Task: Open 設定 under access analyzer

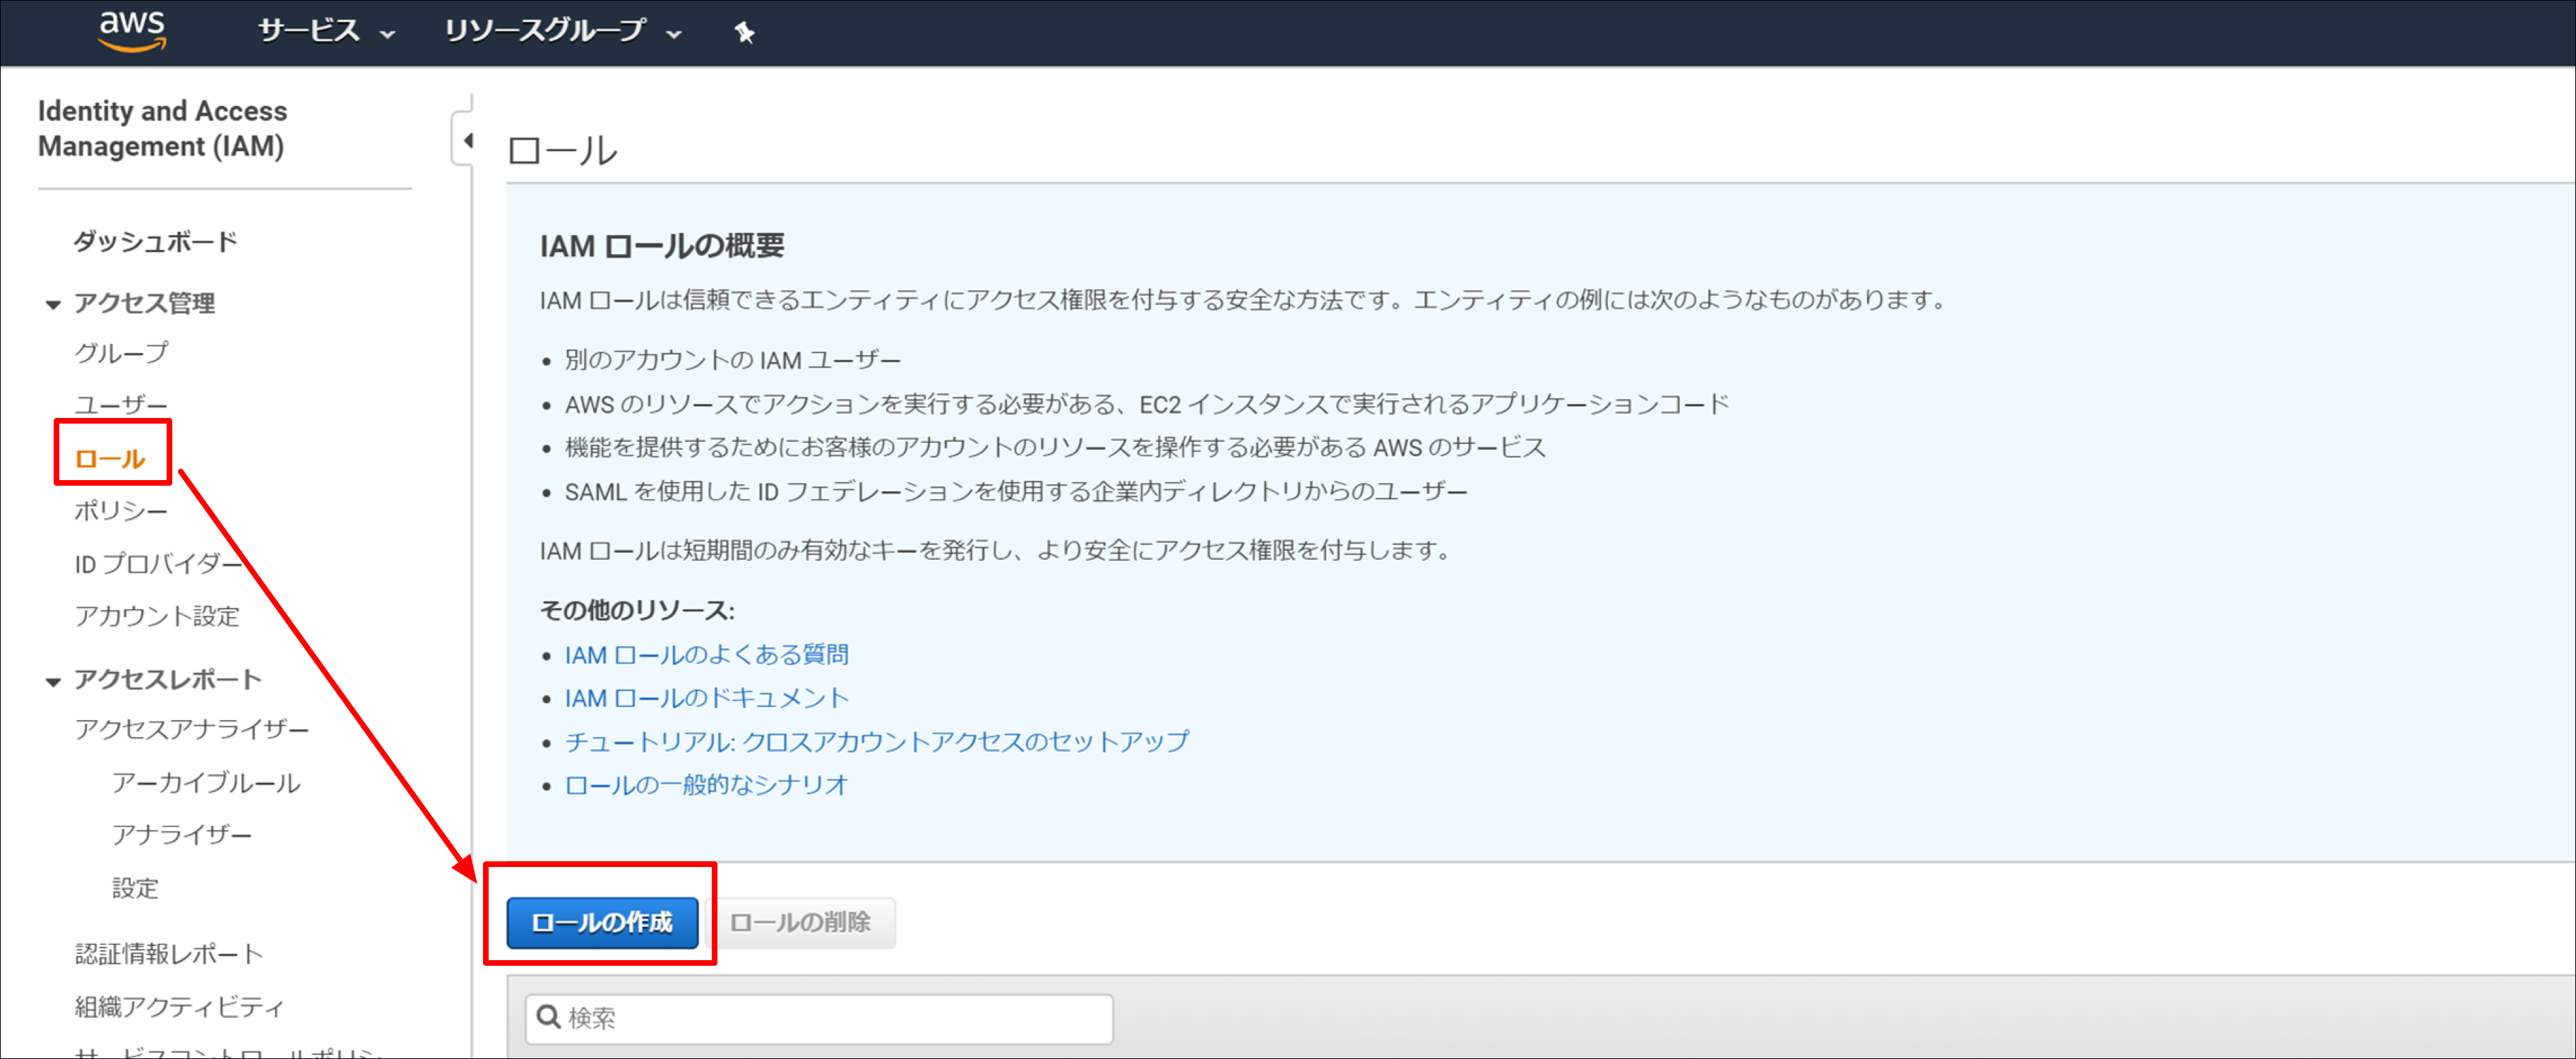Action: coord(135,888)
